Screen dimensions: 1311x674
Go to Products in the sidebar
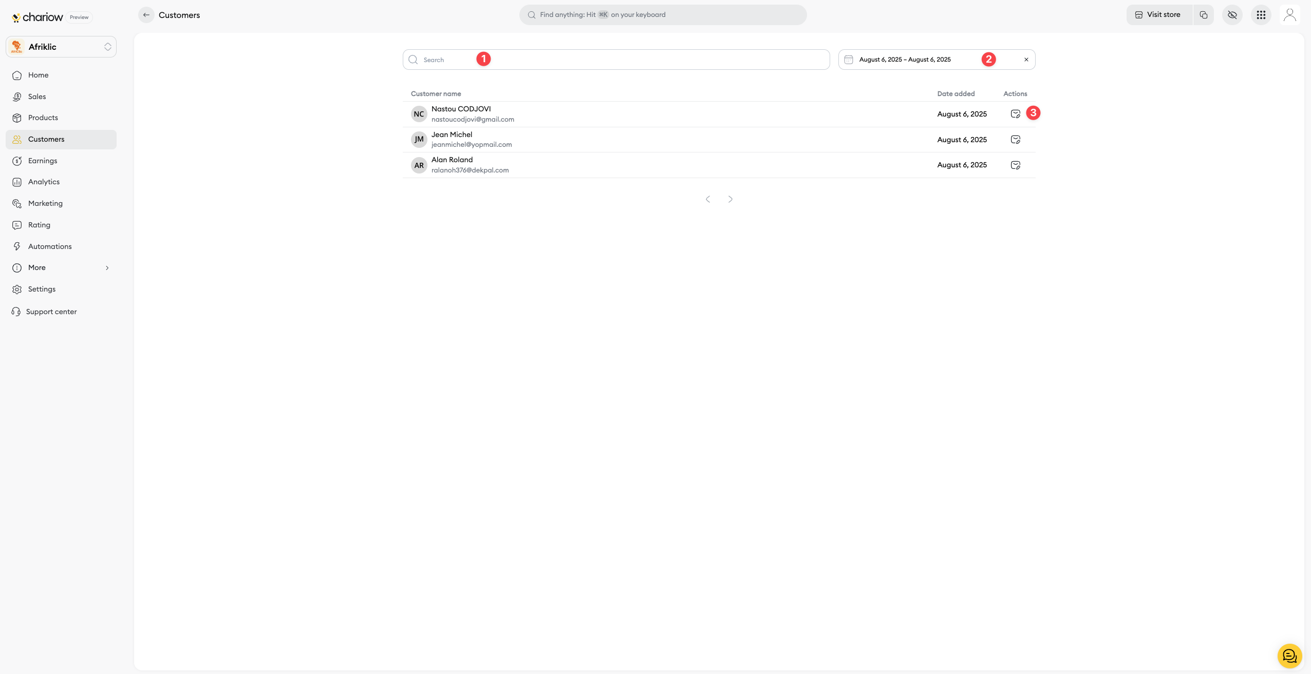(x=43, y=118)
